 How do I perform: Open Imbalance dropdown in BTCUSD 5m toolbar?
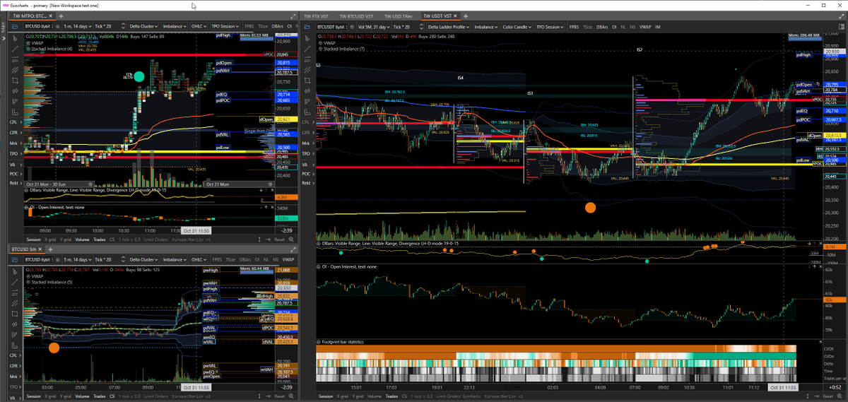[x=175, y=259]
